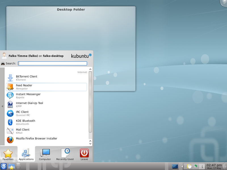Open the starred folder icon in the panel
Screen dimensions: 227x170
(11, 167)
